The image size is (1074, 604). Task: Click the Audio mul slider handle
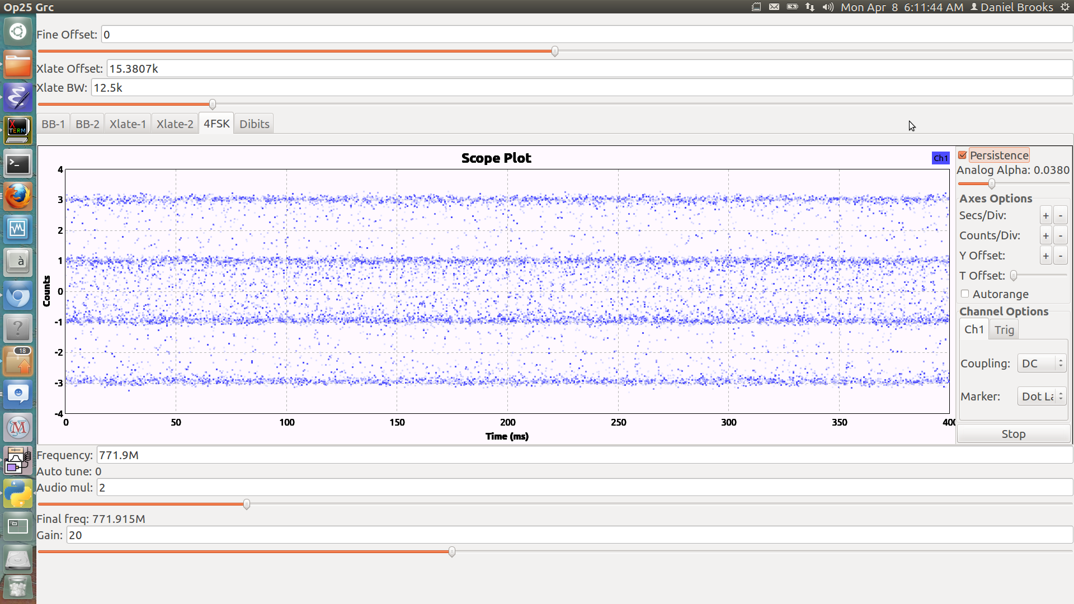click(247, 504)
